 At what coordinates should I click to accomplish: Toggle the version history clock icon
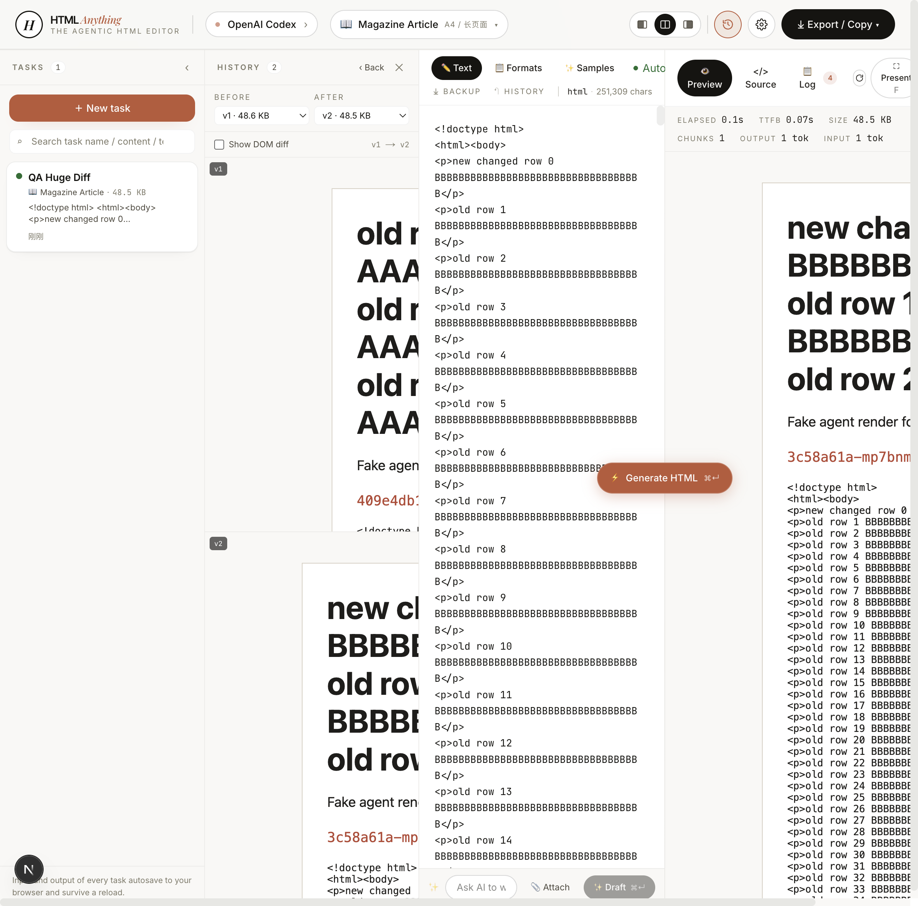click(x=728, y=25)
